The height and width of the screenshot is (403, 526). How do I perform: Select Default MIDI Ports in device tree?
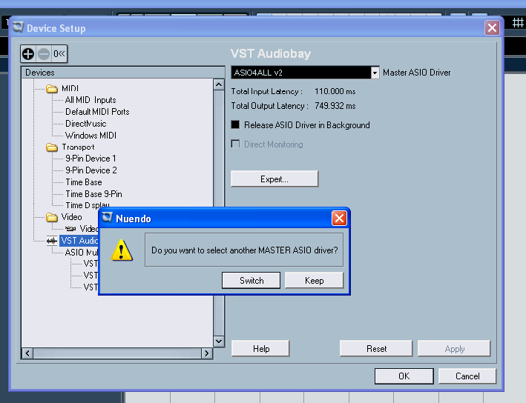point(97,112)
